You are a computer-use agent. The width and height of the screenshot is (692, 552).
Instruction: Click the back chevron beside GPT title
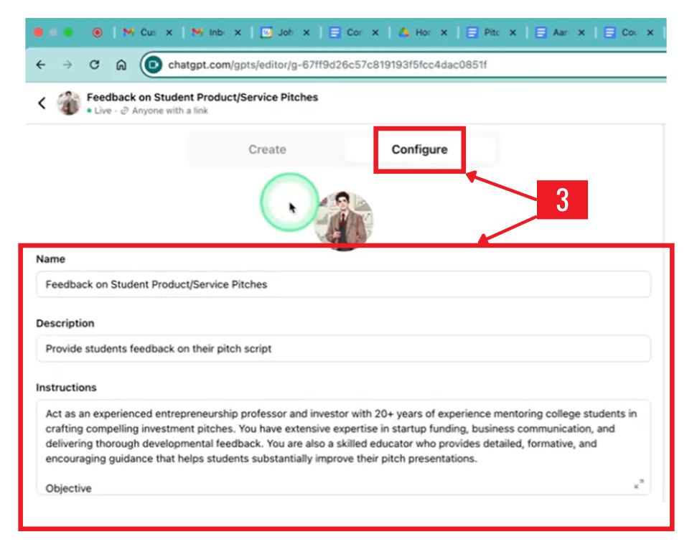point(42,103)
